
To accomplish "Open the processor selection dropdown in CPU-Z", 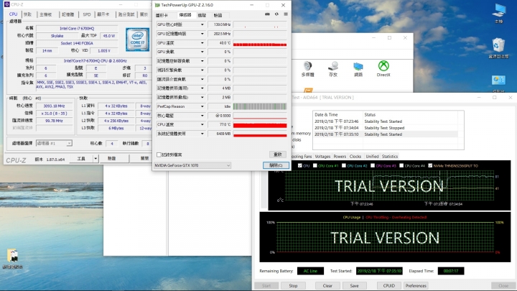I will 54,143.
